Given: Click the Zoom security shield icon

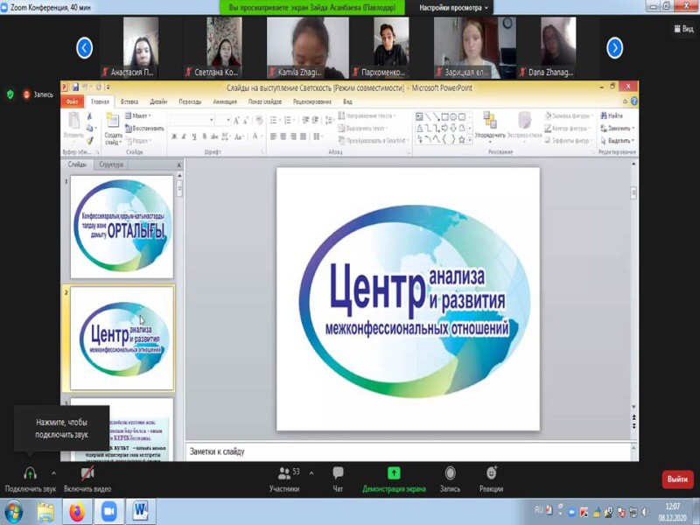Looking at the screenshot, I should 10,94.
